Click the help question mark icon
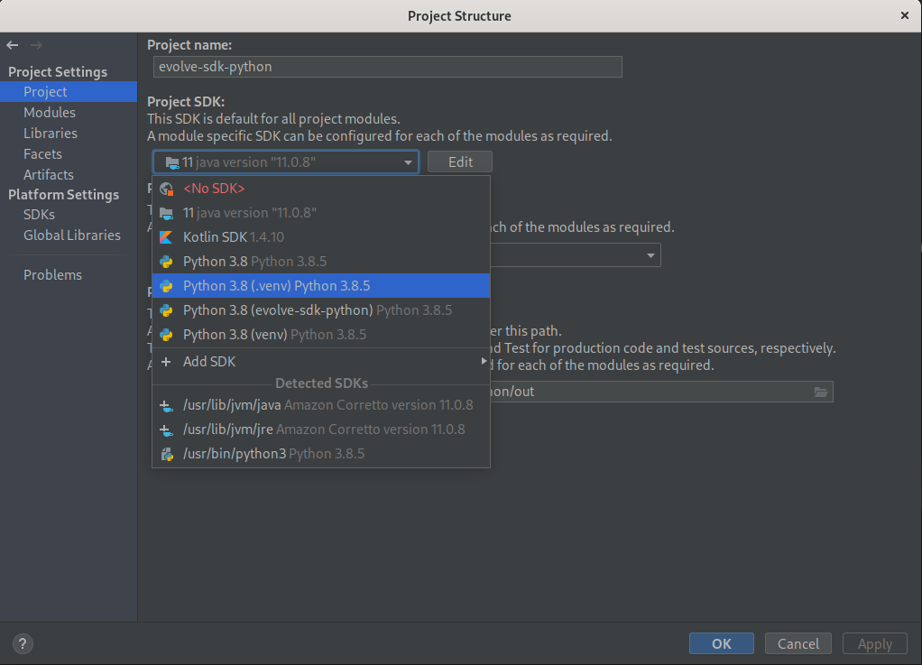922x665 pixels. coord(23,643)
